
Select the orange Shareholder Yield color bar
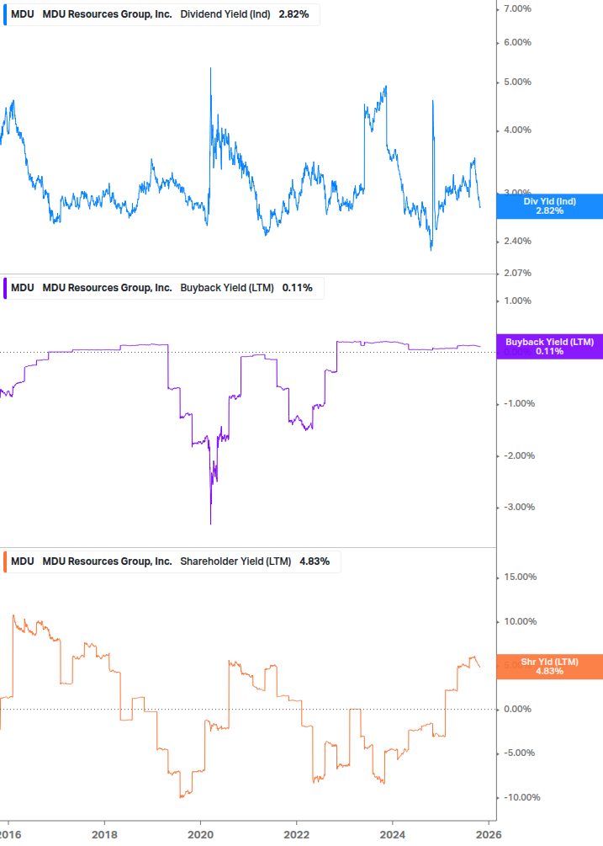click(5, 561)
